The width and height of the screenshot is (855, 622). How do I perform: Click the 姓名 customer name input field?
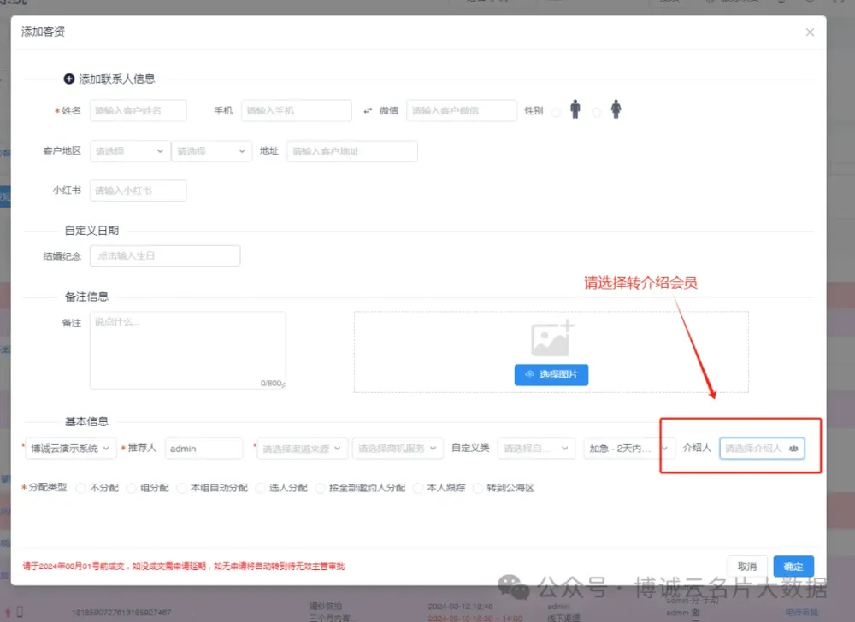click(x=138, y=111)
